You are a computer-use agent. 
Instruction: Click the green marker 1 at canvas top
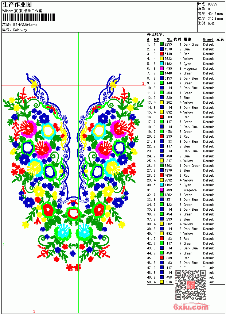coord(81,34)
